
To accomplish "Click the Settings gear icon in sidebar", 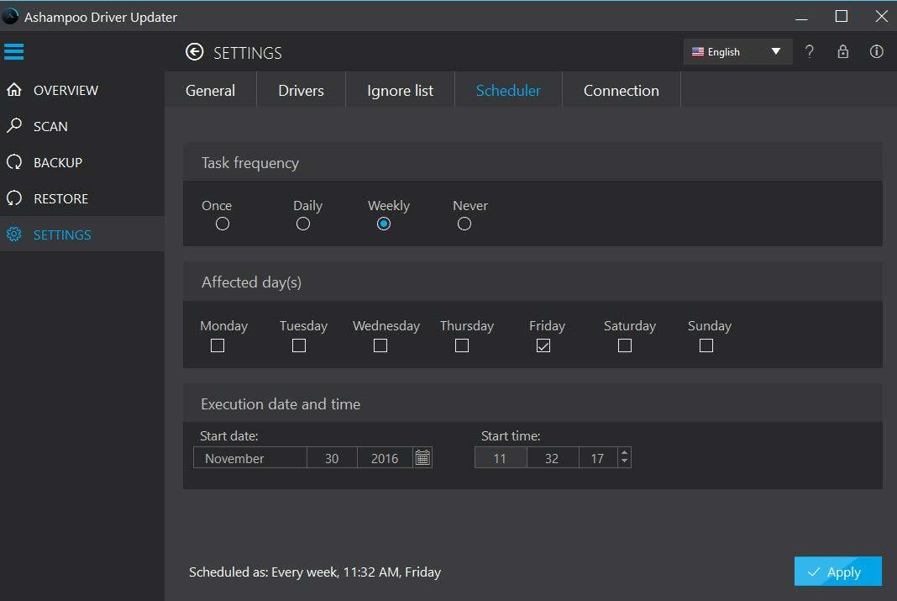I will 14,235.
